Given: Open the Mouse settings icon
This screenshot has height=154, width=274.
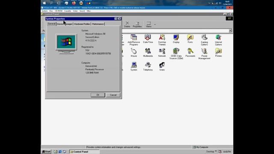Looking at the screenshot, I should (134, 53).
